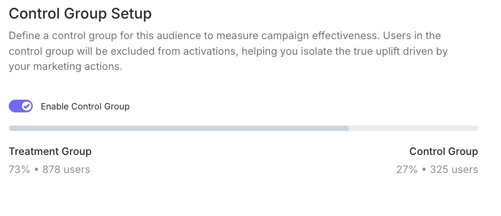The height and width of the screenshot is (216, 501).
Task: Select the Treatment Group label
Action: tap(50, 151)
